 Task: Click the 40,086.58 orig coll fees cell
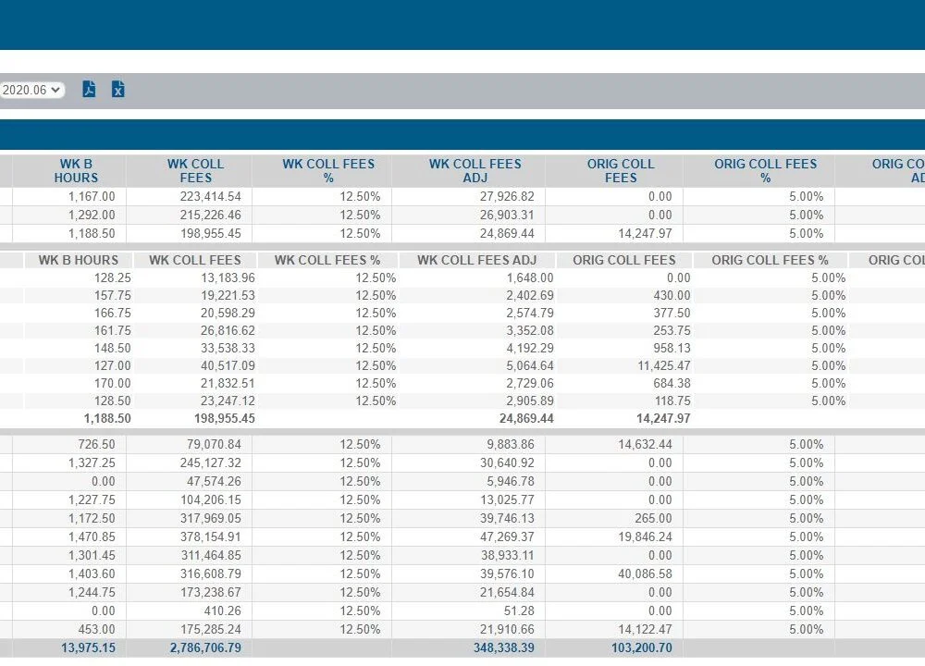[x=645, y=573]
